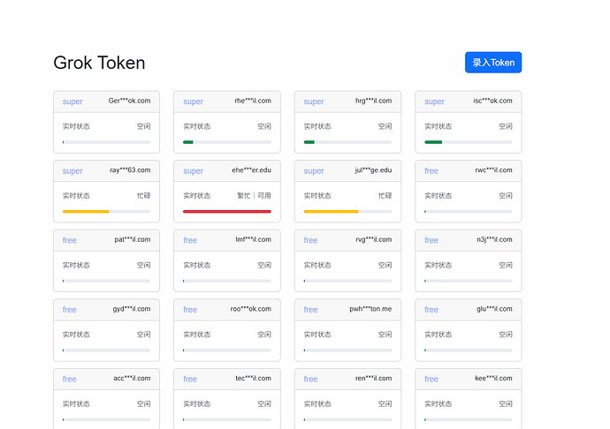Click the free label on roo***ok.com card
The height and width of the screenshot is (429, 610).
click(190, 310)
